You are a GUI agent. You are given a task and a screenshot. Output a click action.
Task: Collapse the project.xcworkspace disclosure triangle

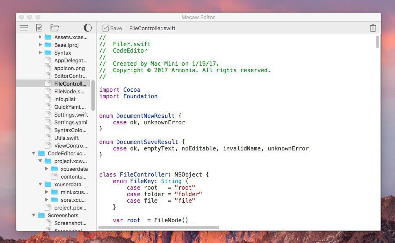pyautogui.click(x=40, y=161)
